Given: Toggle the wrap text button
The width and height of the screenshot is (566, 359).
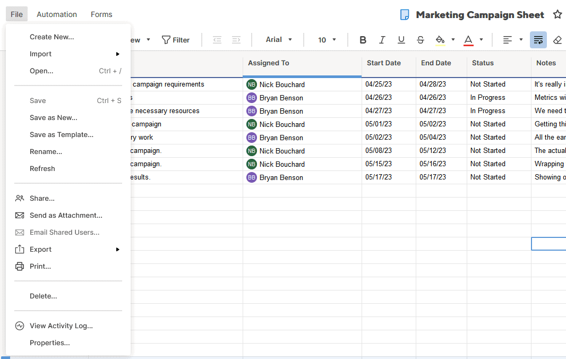Looking at the screenshot, I should (x=538, y=40).
